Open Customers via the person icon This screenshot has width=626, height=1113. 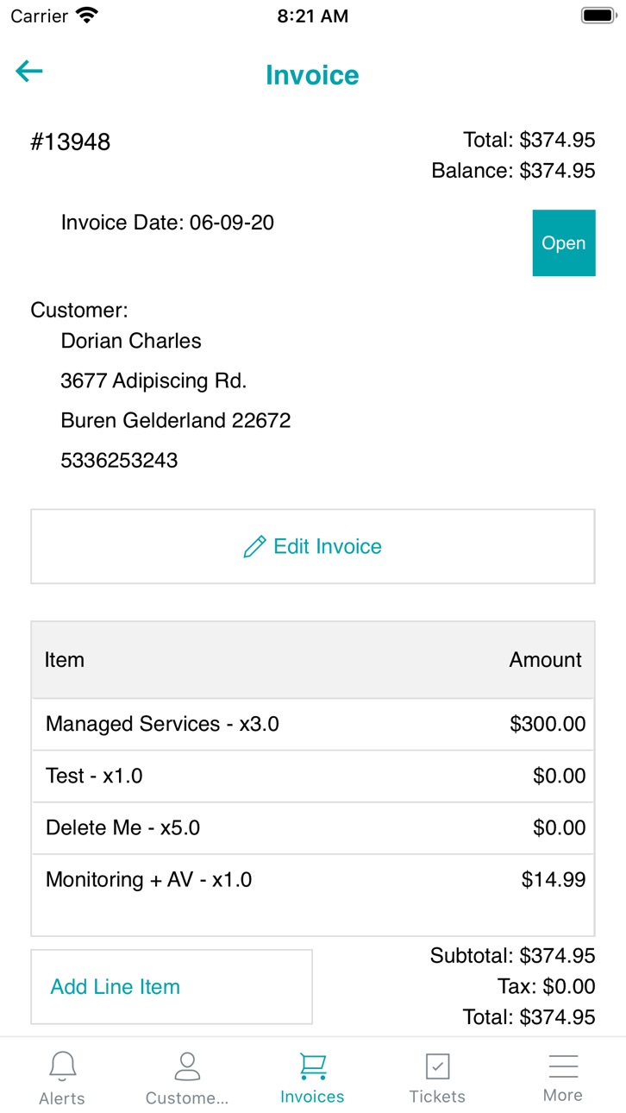(x=187, y=1066)
